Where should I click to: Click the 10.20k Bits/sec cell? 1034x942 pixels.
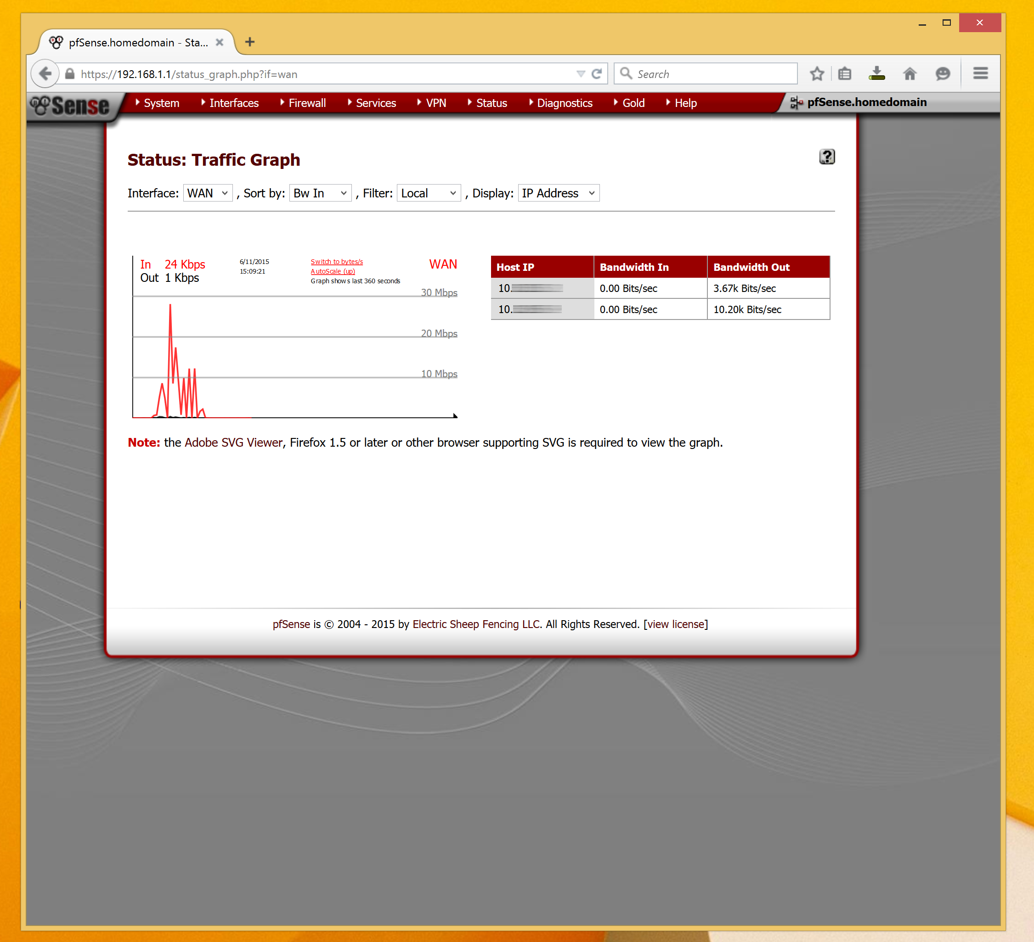768,309
